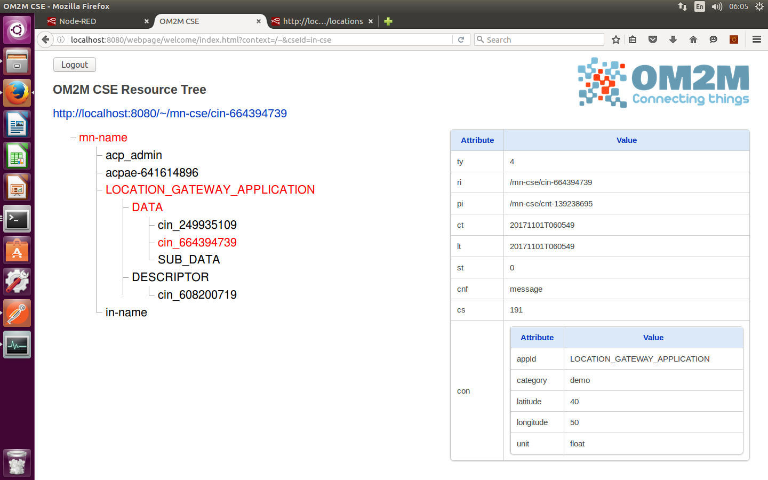Open the Pocket save icon
Screen dimensions: 768x480
pos(653,39)
